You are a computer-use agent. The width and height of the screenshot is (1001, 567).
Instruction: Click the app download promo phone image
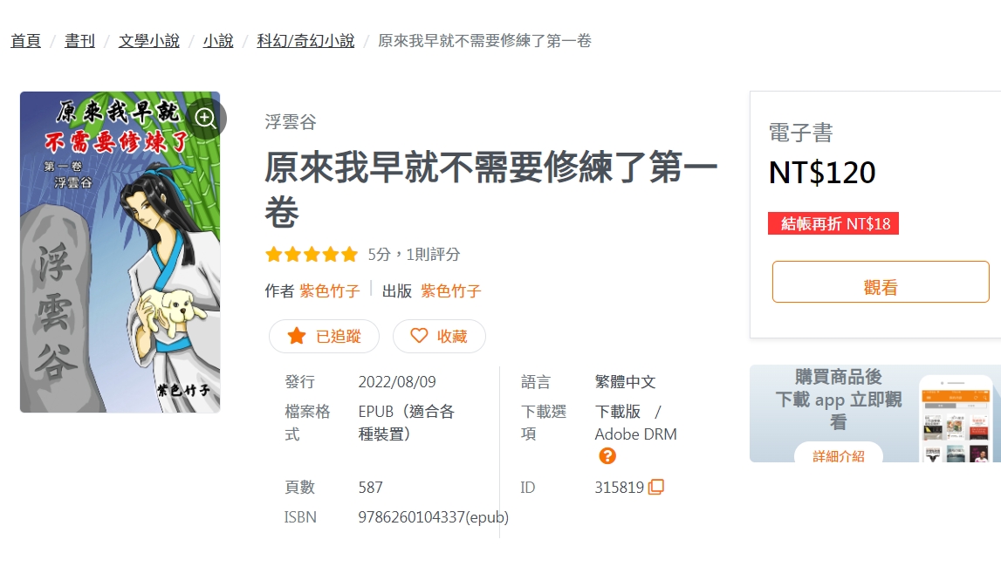coord(956,419)
